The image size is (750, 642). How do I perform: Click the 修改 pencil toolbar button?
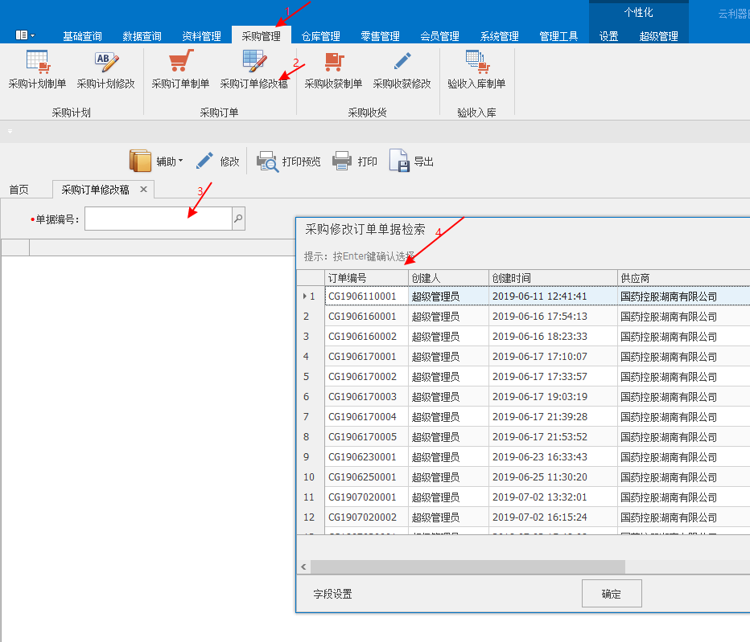point(217,161)
